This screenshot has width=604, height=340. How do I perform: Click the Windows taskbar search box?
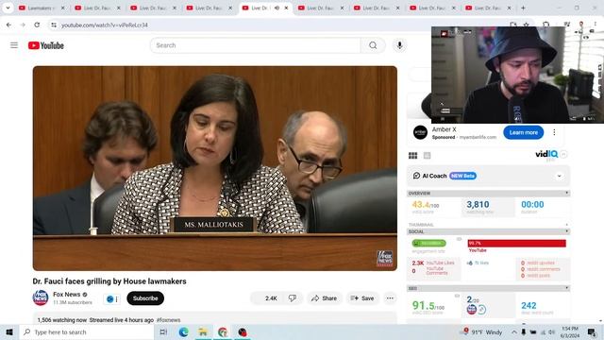click(x=87, y=331)
